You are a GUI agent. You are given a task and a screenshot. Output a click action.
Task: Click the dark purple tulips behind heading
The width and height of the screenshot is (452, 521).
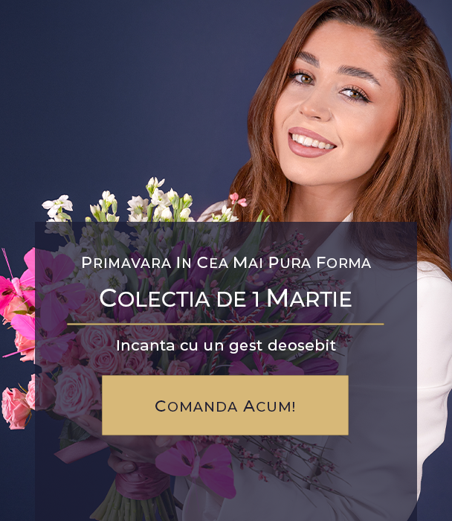[x=199, y=263]
